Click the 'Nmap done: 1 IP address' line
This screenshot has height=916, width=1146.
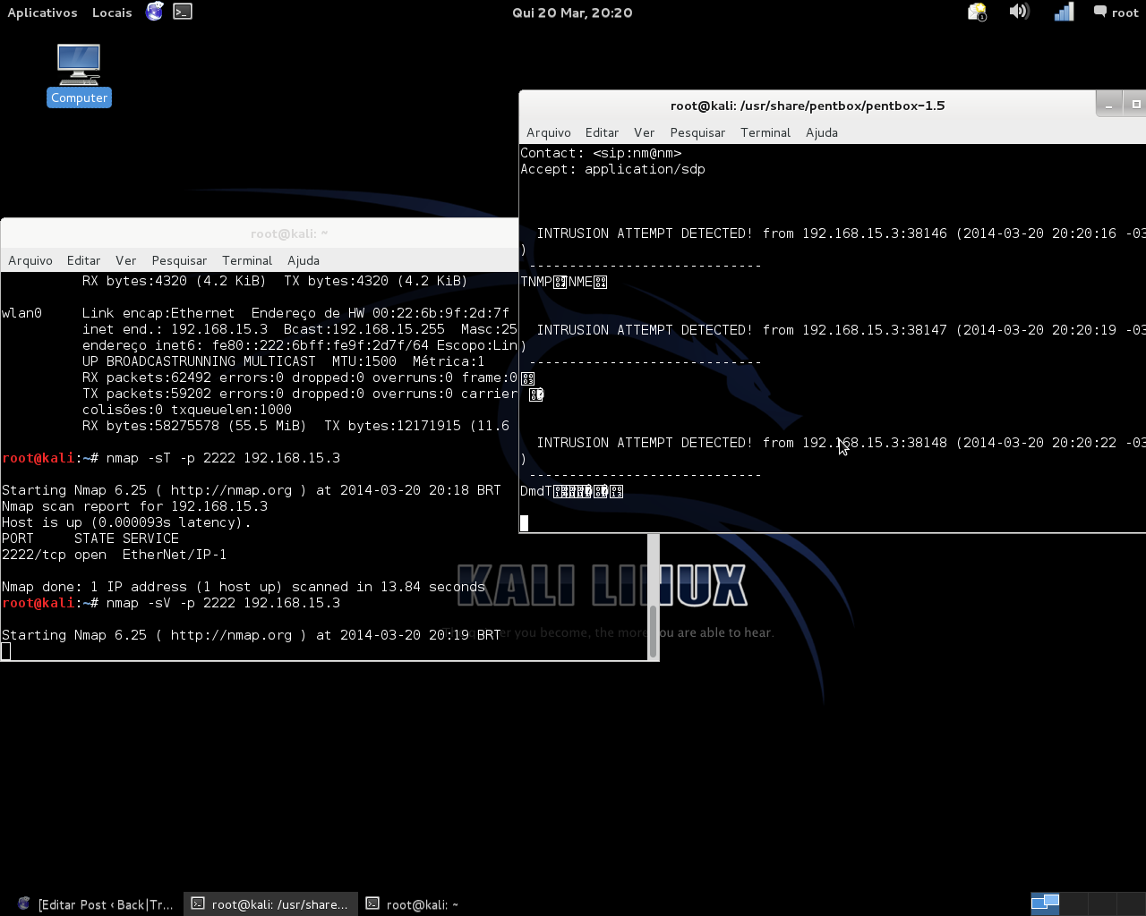[244, 587]
